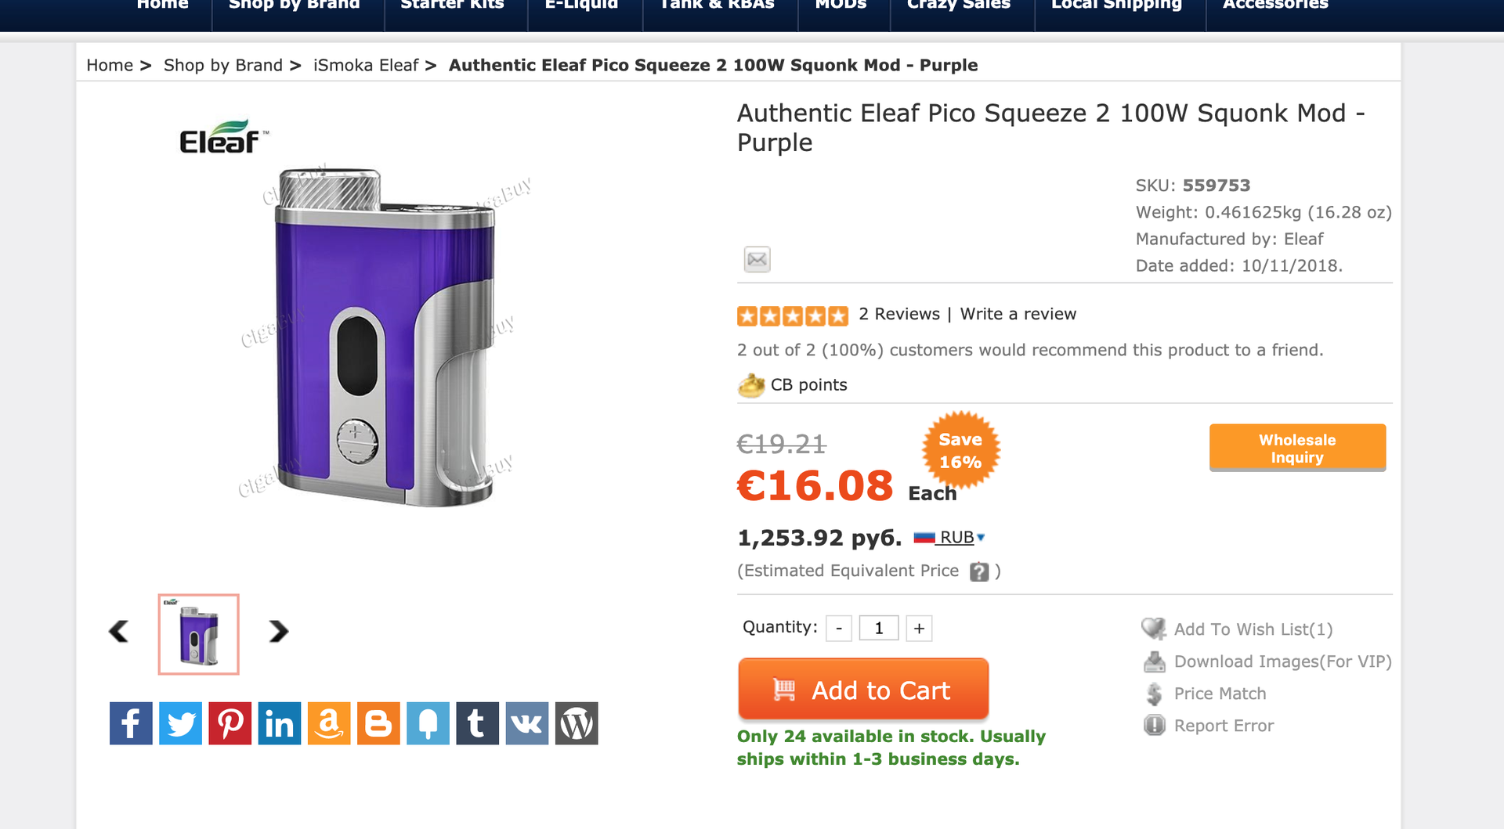Image resolution: width=1504 pixels, height=829 pixels.
Task: Select the purple mod thumbnail
Action: (x=199, y=634)
